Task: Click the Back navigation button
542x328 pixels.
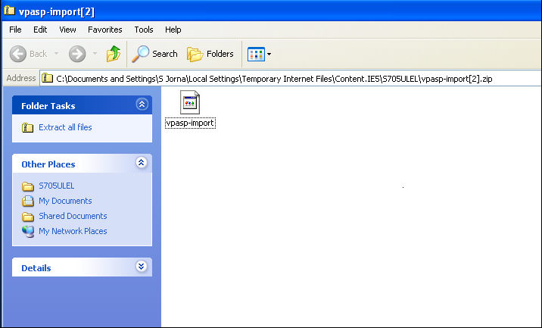Action: [x=28, y=54]
